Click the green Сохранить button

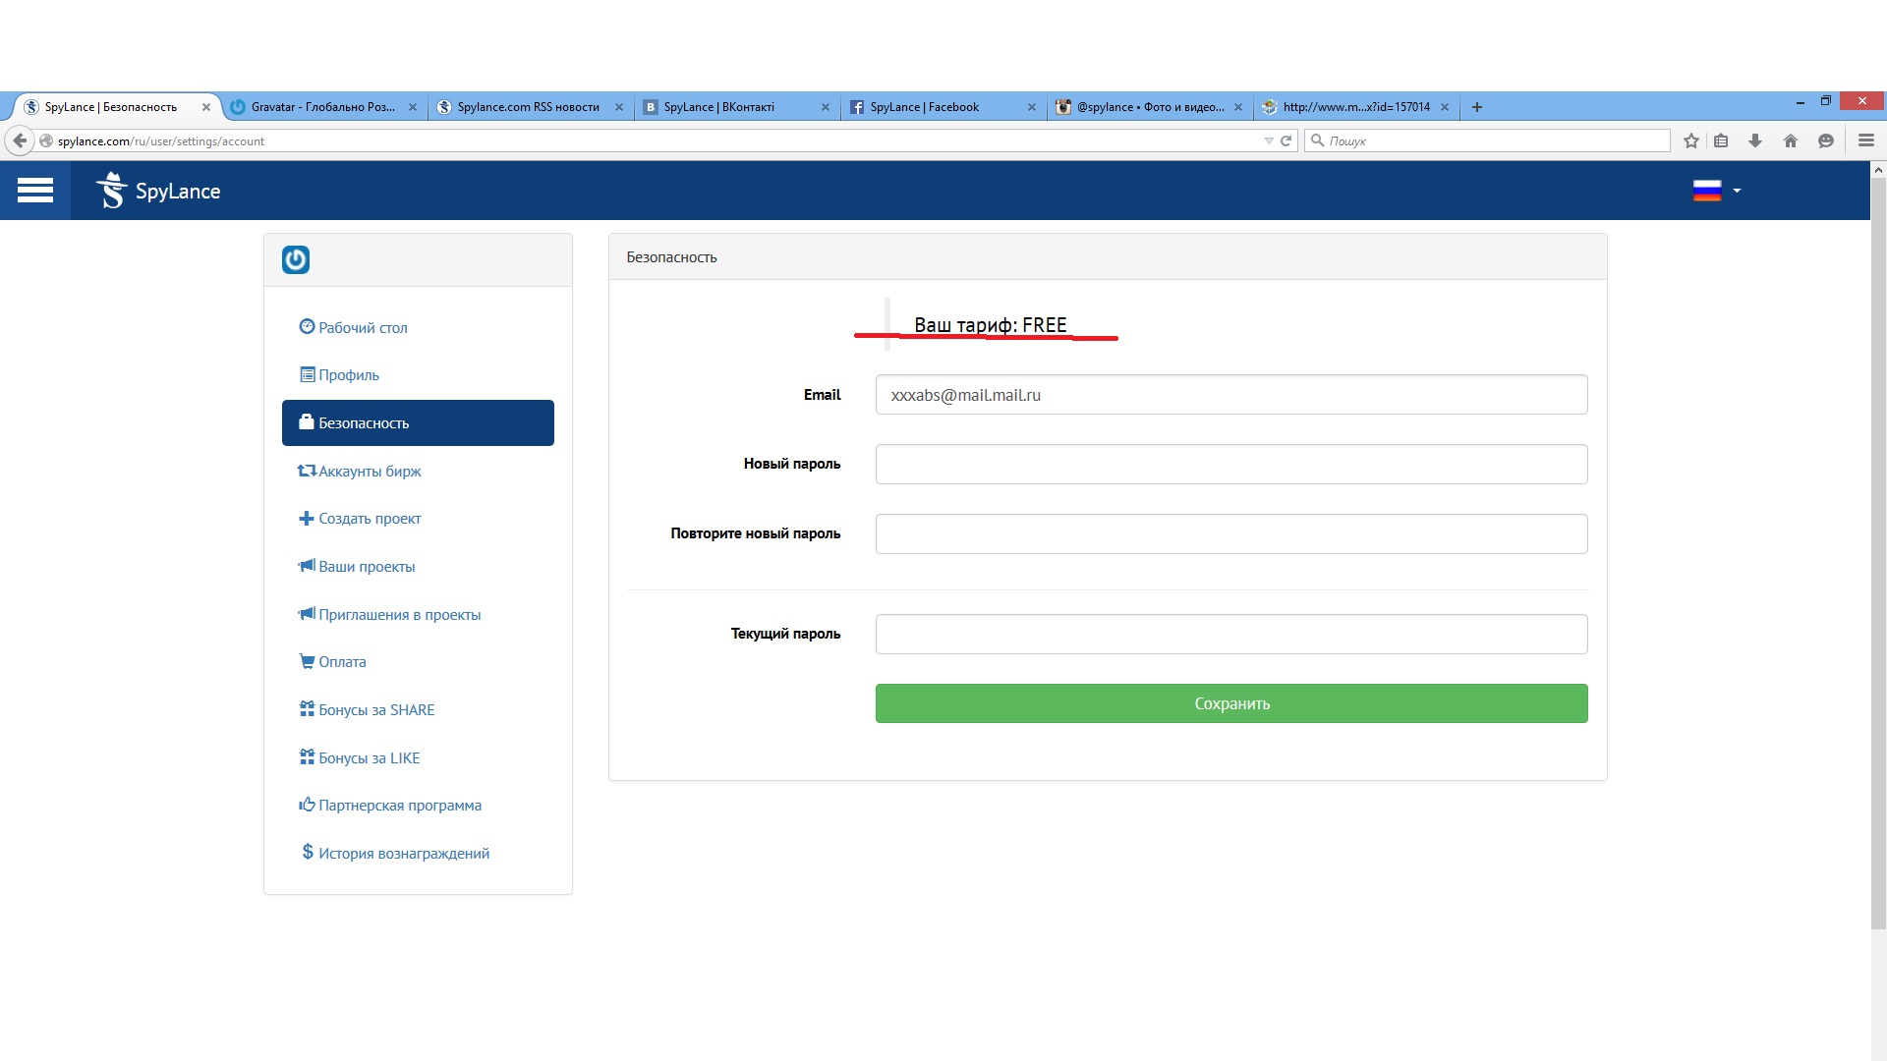click(1230, 703)
